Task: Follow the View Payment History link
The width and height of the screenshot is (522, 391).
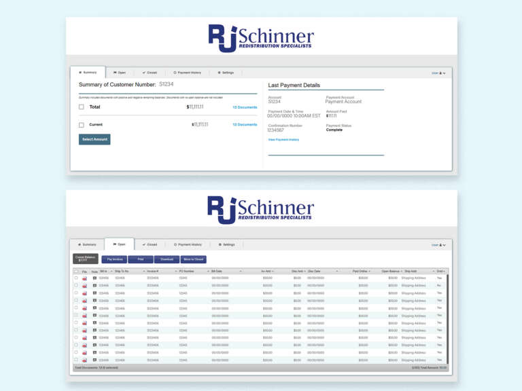Action: [x=283, y=140]
